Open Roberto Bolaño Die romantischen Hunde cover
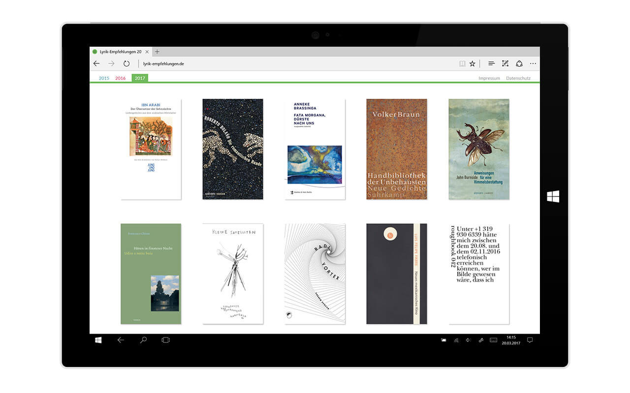Screen dimensions: 630x393 click(x=233, y=149)
